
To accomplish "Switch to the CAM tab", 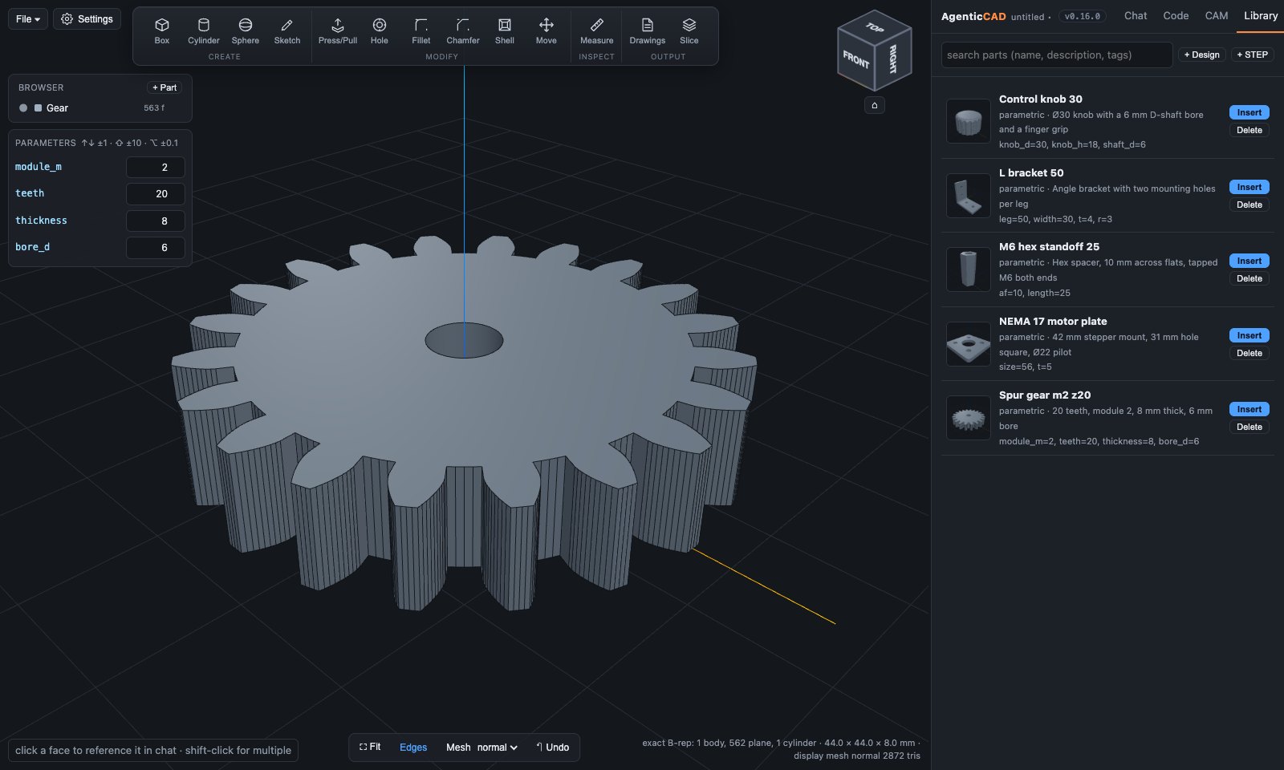I will 1216,15.
